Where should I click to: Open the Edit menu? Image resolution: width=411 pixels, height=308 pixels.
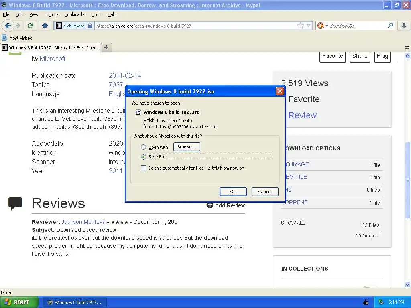click(x=19, y=14)
